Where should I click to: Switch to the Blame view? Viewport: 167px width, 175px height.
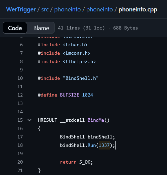[x=41, y=28]
